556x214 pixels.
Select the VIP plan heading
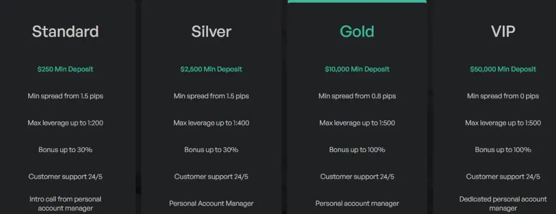tap(503, 32)
